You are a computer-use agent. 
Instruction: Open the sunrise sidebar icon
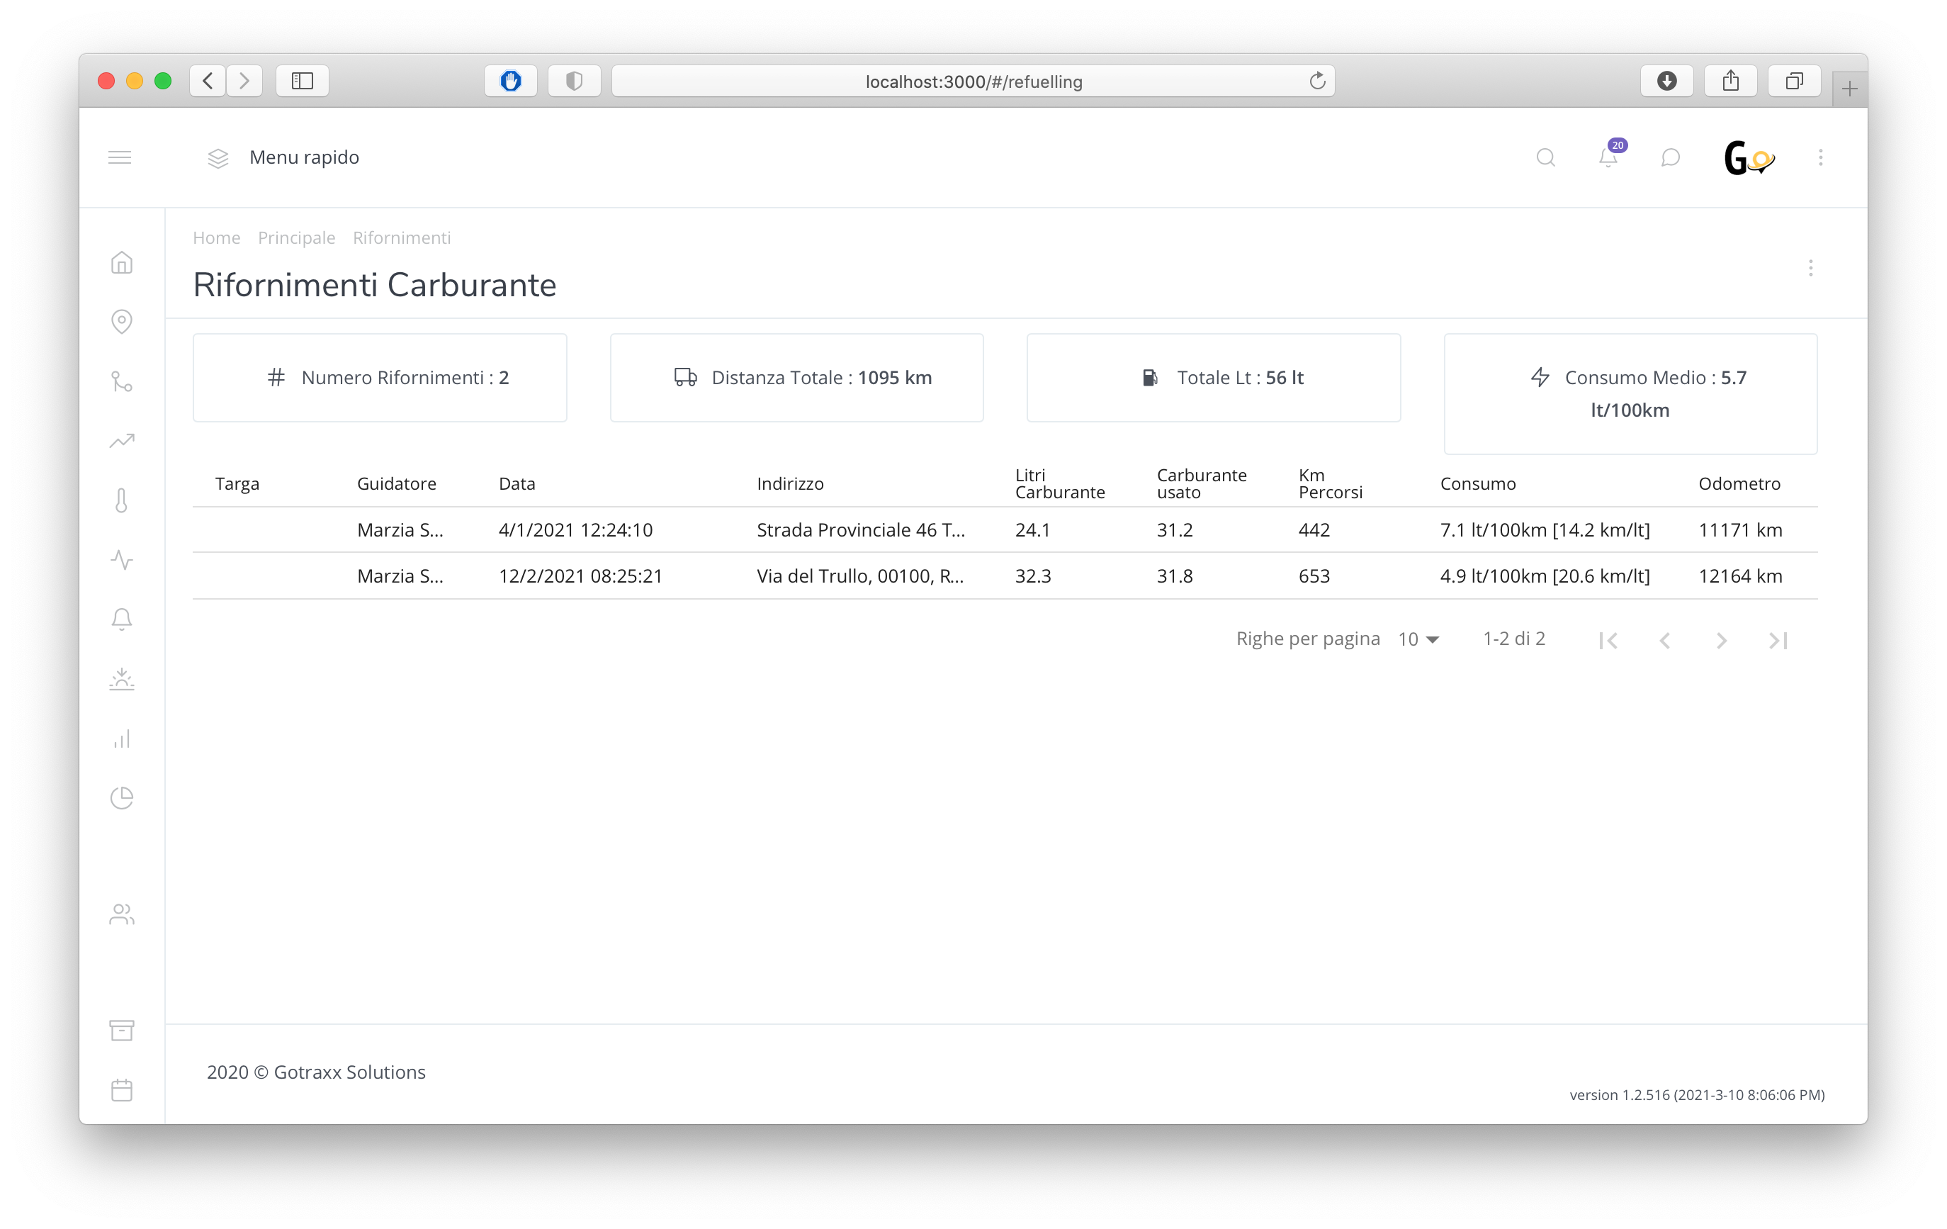coord(121,679)
